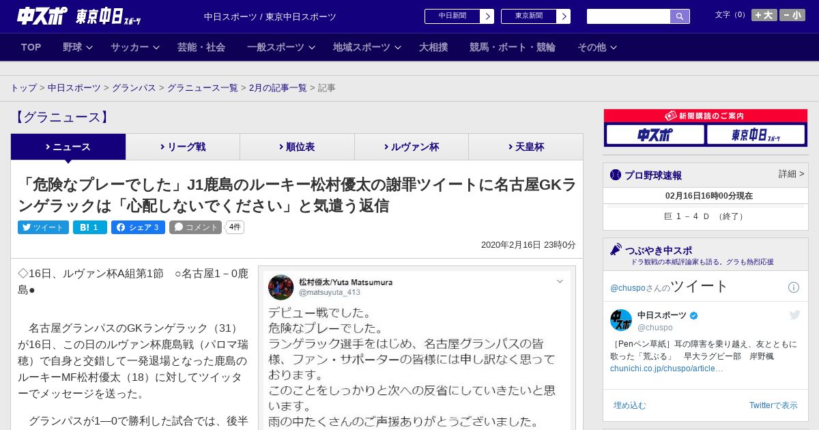Screen dimensions: 819x430
Task: Open 大相撲 navigation item
Action: coord(433,47)
